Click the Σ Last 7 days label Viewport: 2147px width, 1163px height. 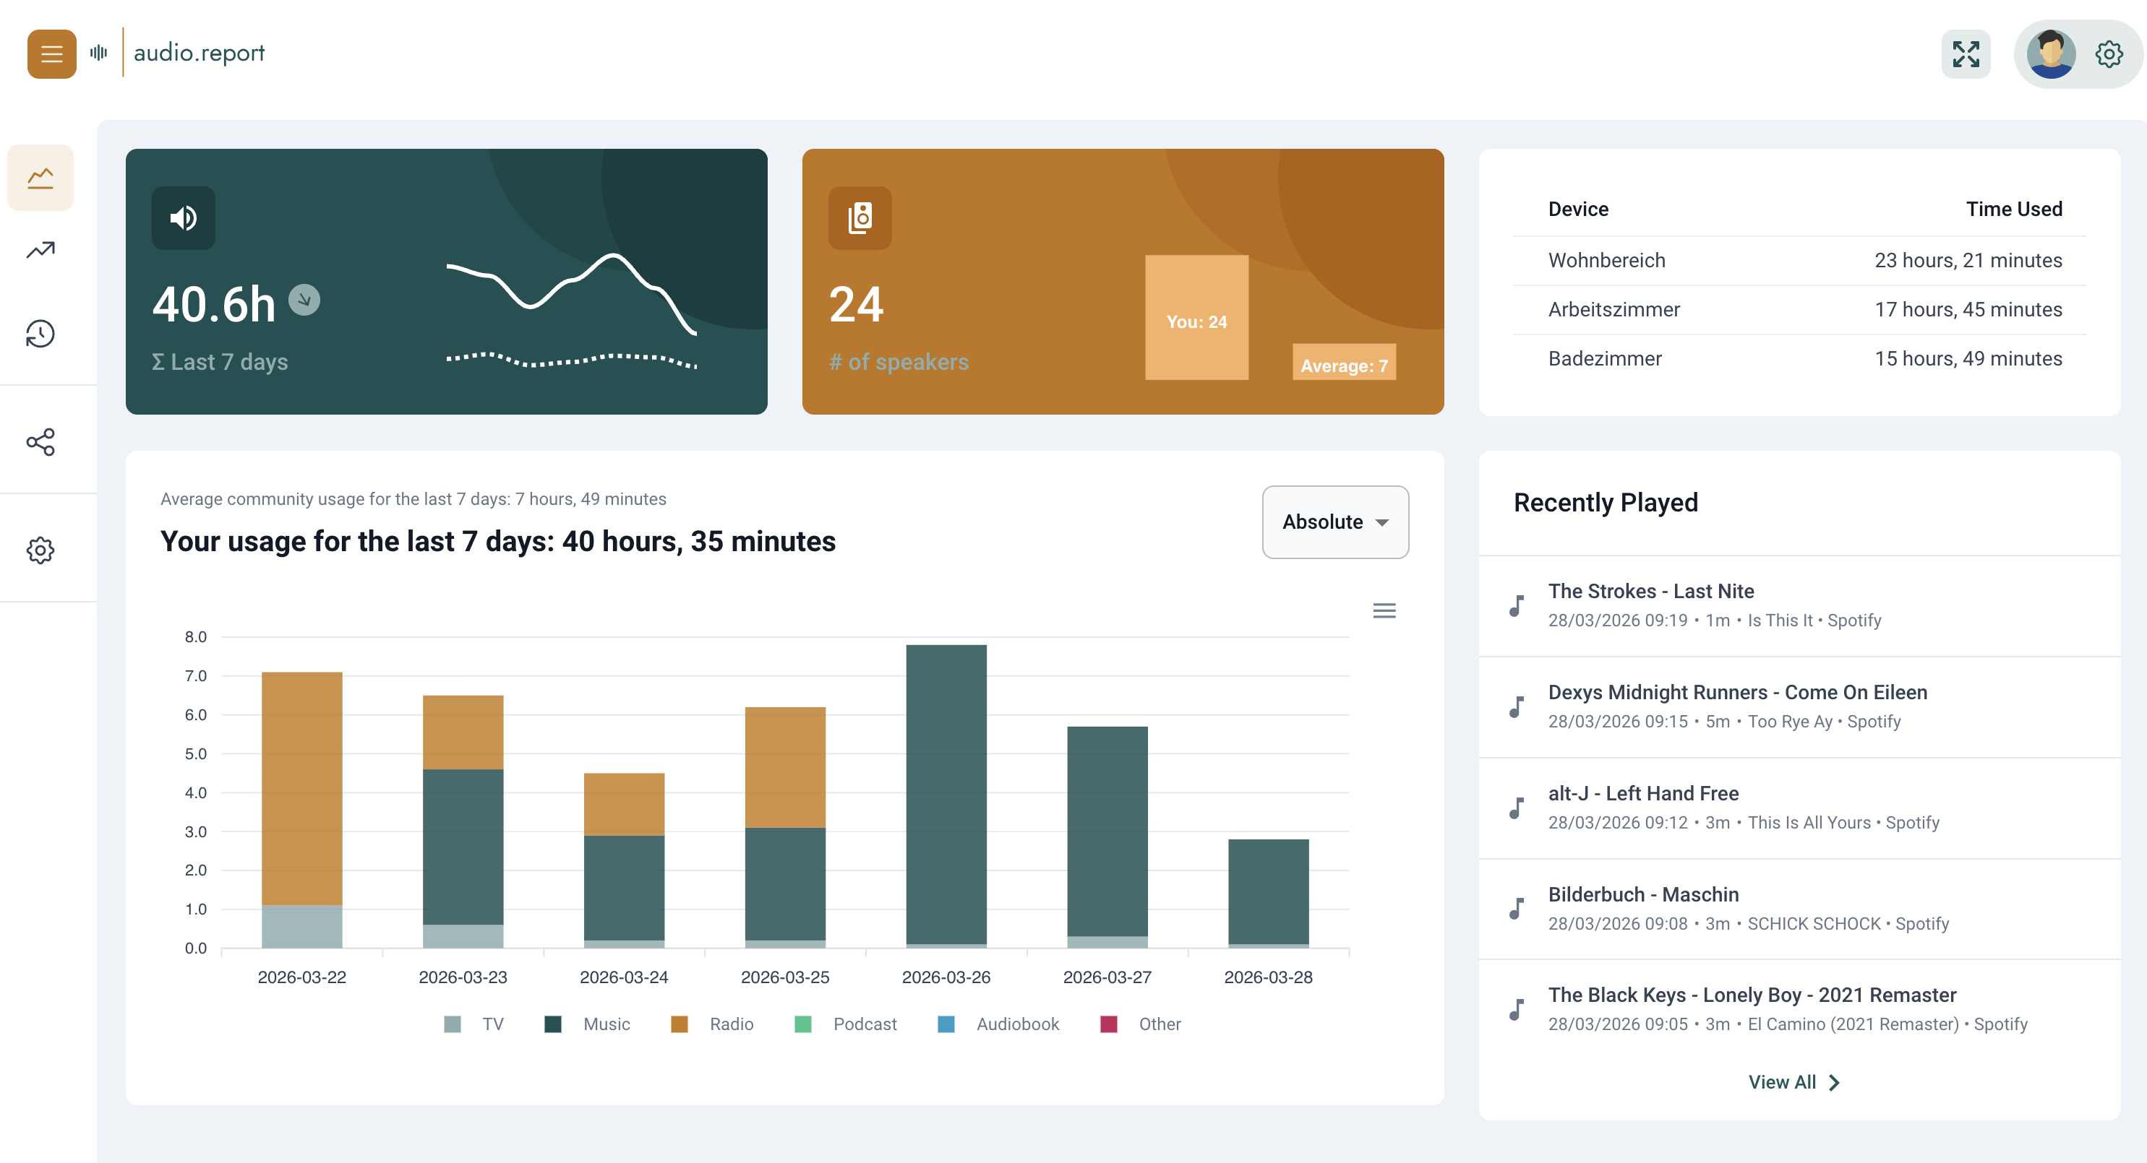tap(220, 362)
